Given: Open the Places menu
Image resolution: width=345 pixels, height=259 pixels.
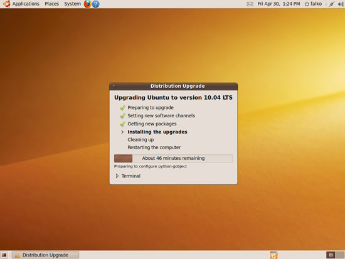Looking at the screenshot, I should pyautogui.click(x=52, y=4).
